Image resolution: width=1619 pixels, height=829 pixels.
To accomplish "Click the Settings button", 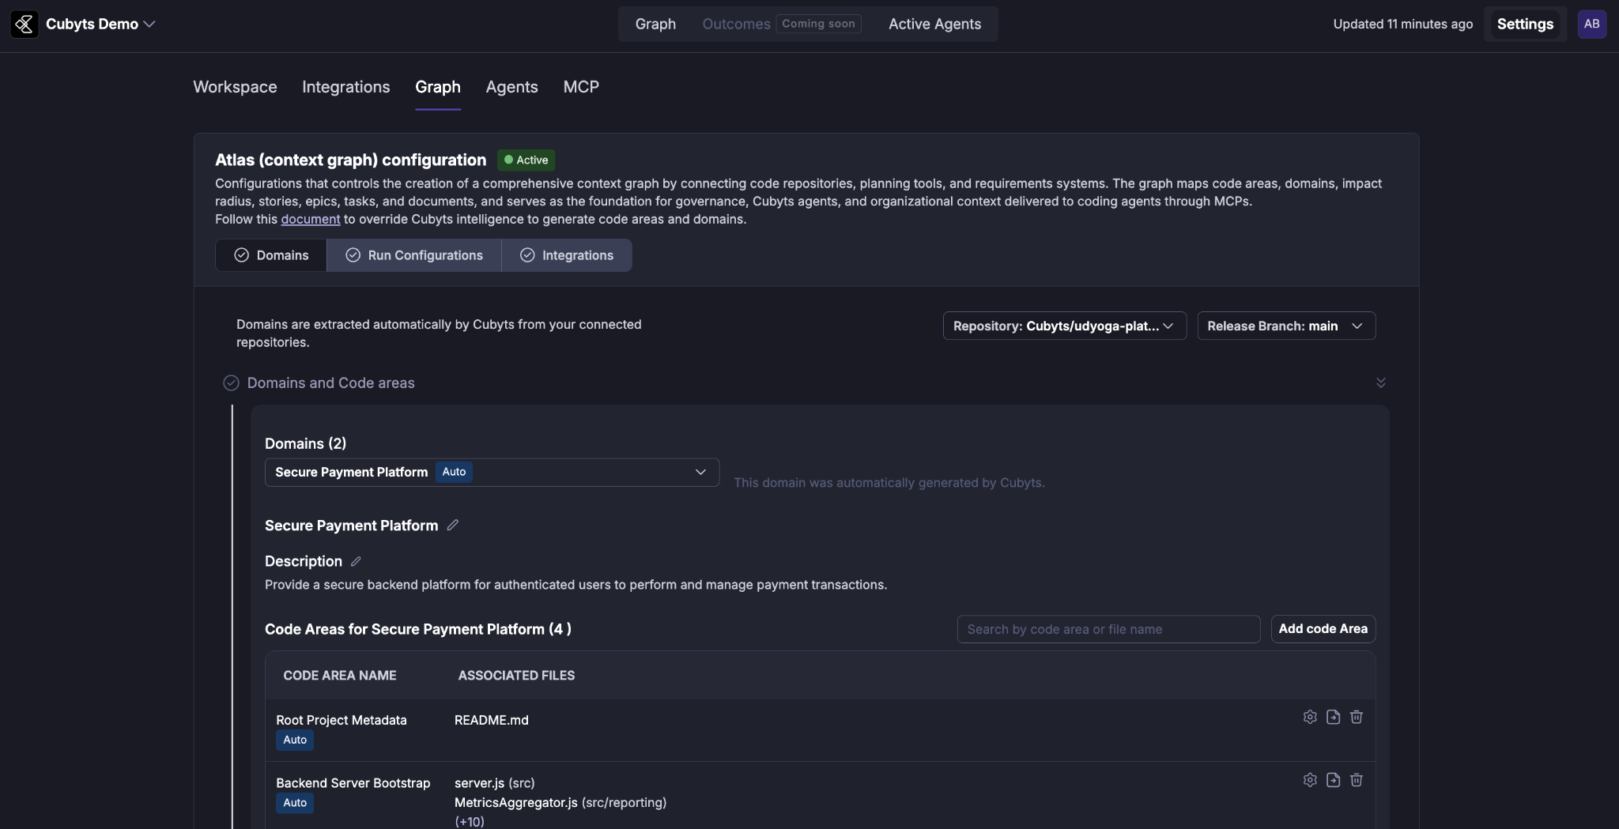I will point(1525,24).
